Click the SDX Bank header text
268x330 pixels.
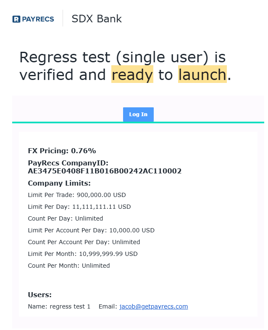(x=97, y=19)
